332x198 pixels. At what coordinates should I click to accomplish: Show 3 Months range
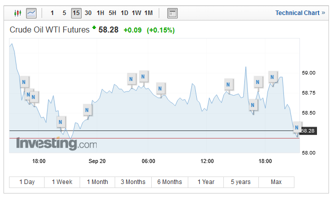pos(133,182)
